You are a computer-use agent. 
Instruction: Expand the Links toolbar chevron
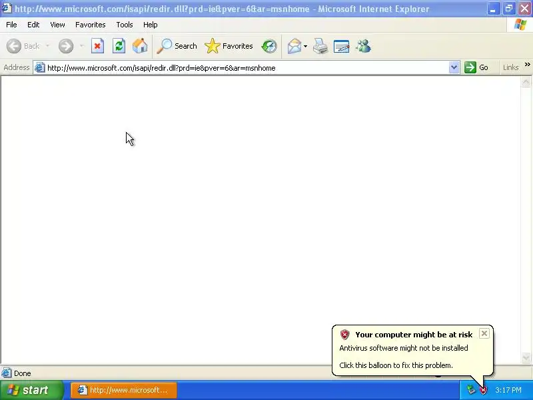point(527,65)
